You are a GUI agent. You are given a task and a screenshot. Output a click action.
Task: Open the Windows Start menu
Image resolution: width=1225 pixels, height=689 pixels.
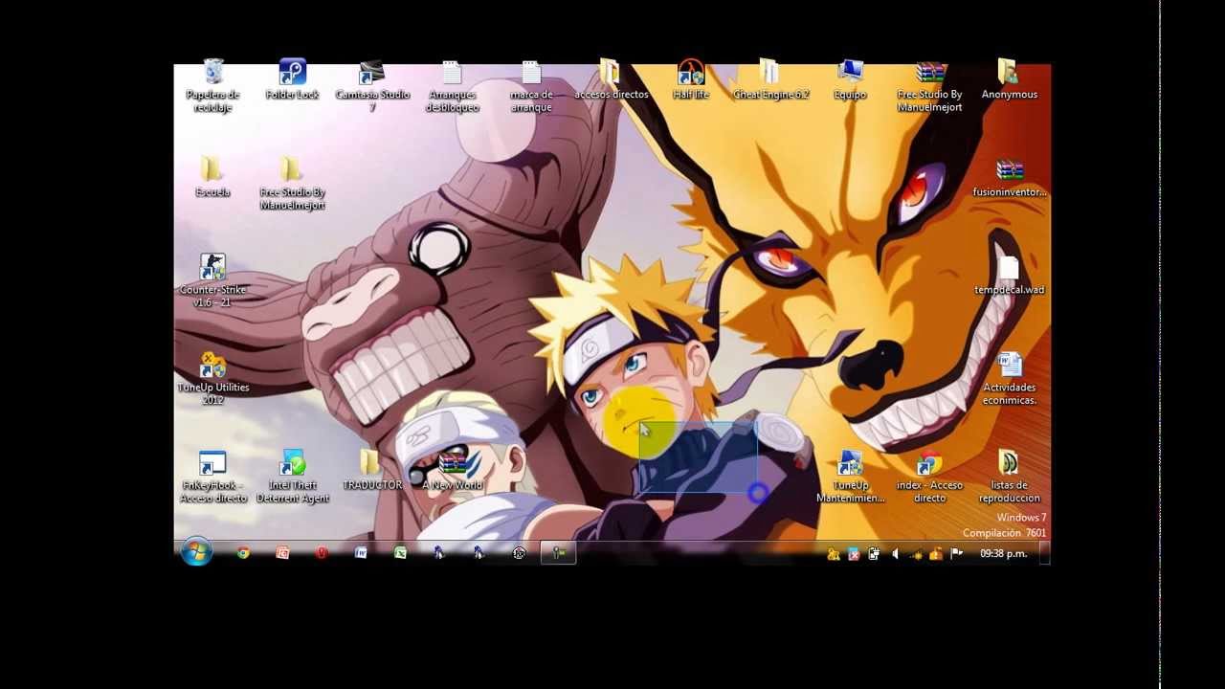[x=196, y=553]
